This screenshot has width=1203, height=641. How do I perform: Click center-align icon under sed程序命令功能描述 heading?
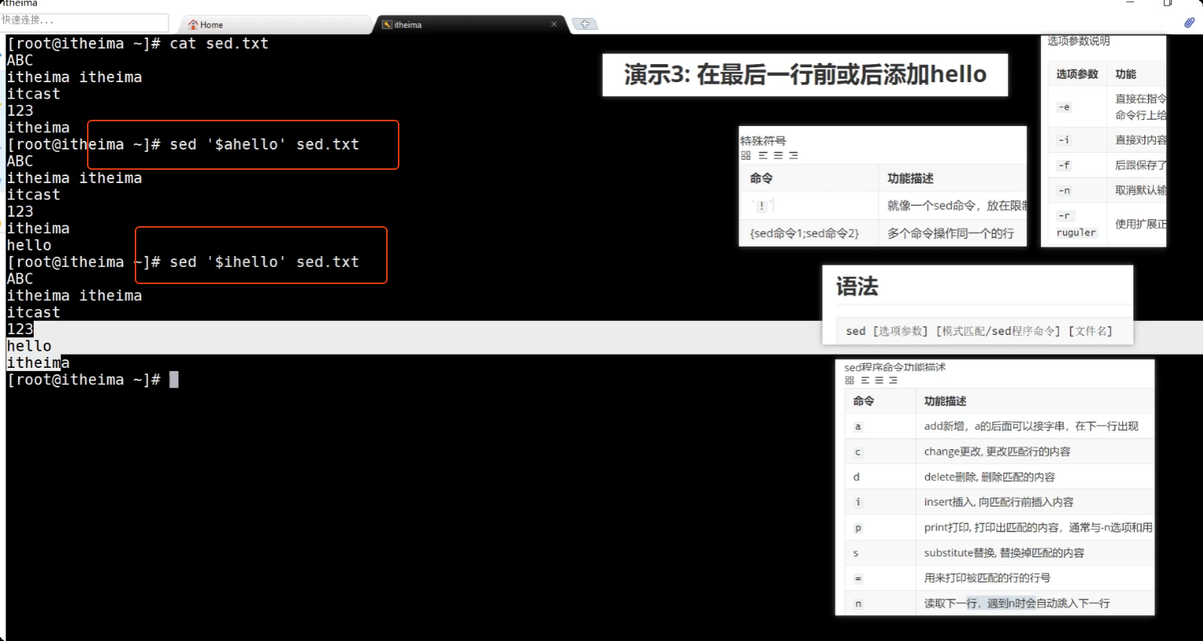coord(880,380)
